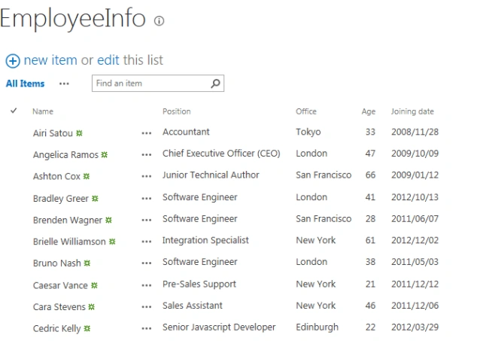Open ellipsis menu for Airi Satou
The image size is (489, 341).
tap(146, 133)
